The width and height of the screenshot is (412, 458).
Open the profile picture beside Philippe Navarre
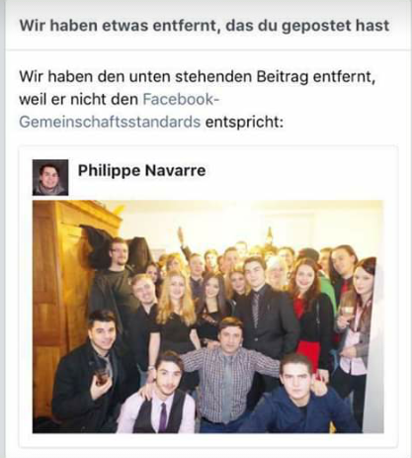[50, 177]
